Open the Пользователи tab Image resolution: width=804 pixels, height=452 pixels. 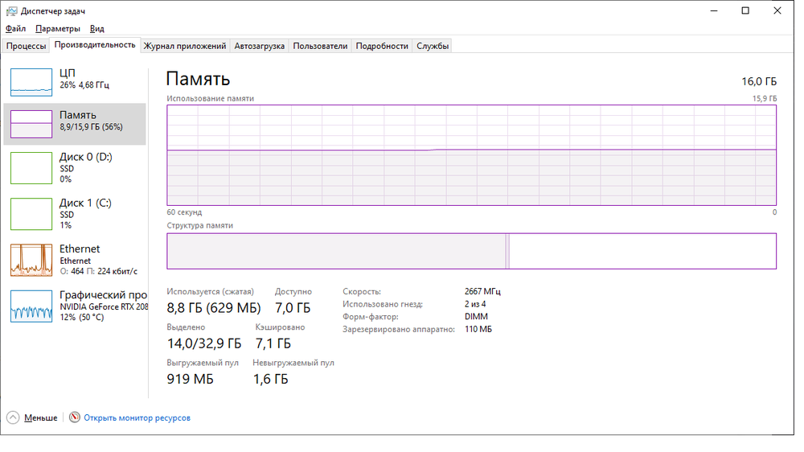point(320,46)
